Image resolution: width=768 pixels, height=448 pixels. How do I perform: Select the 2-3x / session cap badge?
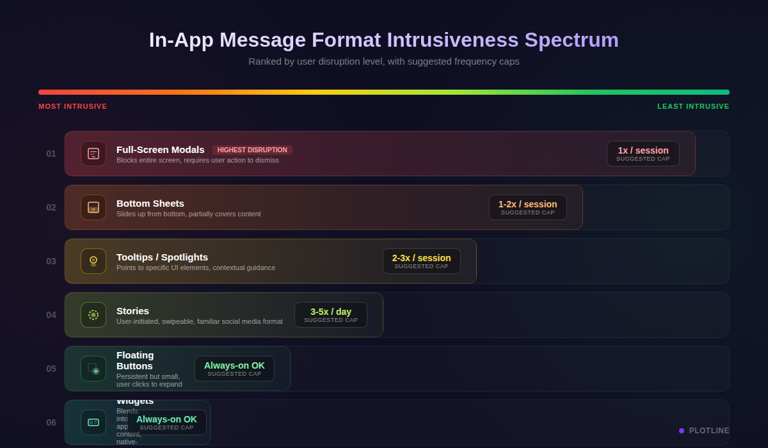tap(421, 261)
